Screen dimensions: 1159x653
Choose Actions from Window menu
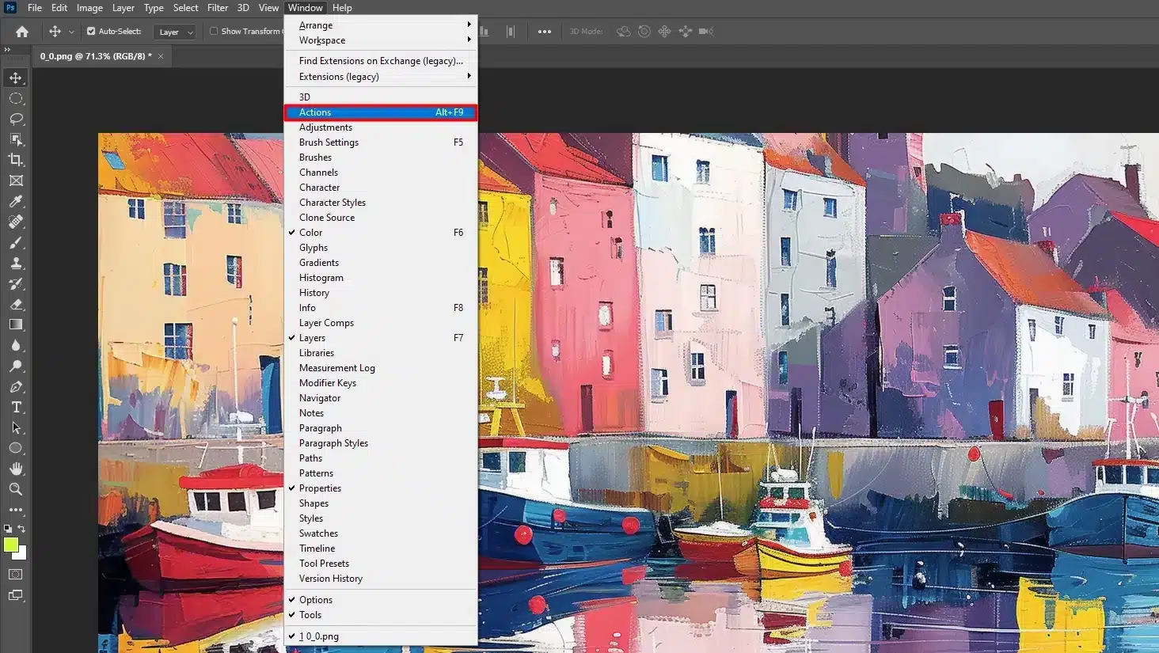point(381,112)
